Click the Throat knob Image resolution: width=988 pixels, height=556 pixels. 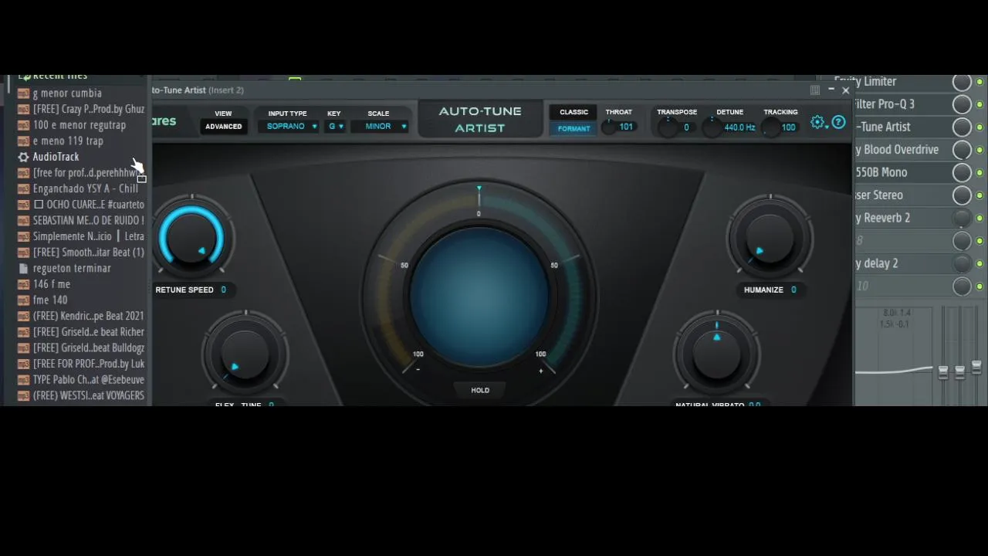coord(609,127)
